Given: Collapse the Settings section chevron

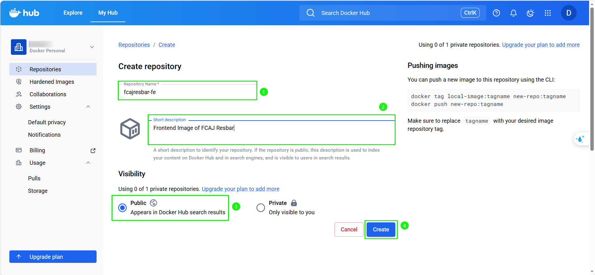Looking at the screenshot, I should [x=88, y=107].
